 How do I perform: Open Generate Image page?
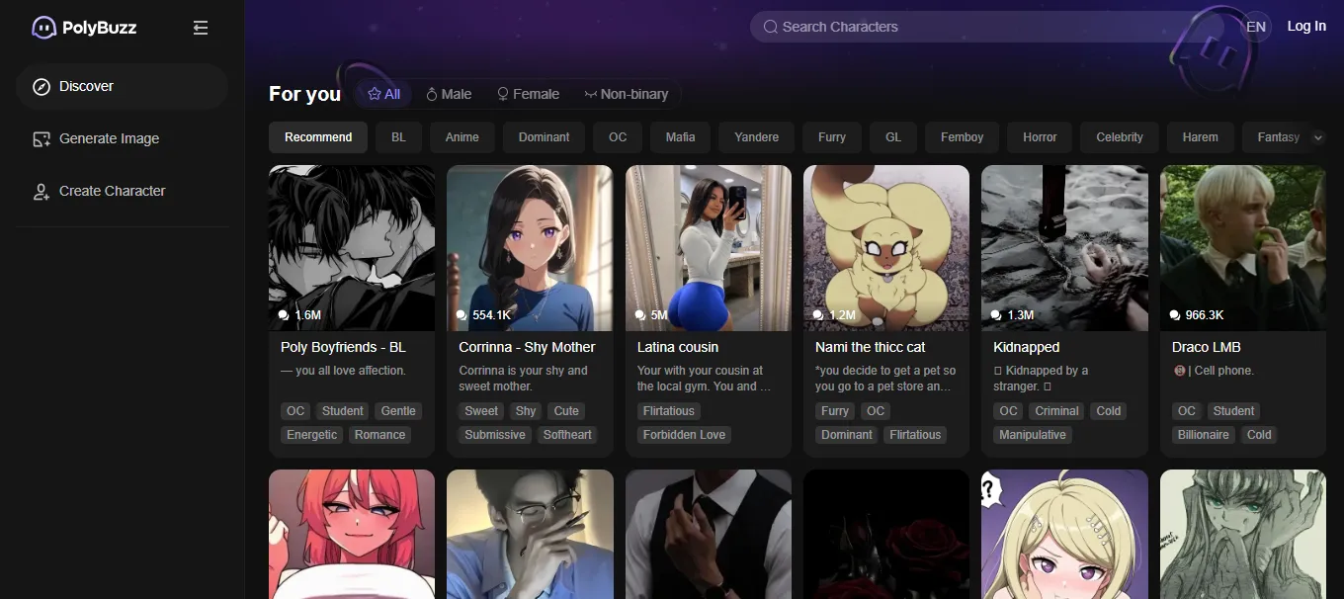[x=122, y=138]
